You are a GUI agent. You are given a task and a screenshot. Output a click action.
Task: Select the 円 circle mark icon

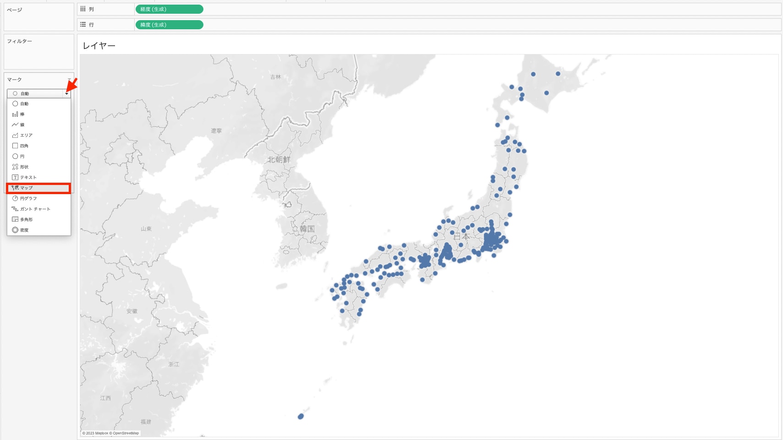coord(15,157)
